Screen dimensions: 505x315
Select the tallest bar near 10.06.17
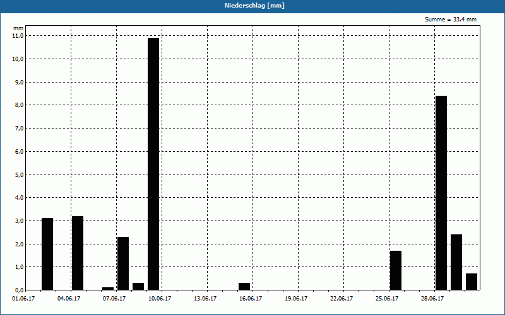153,164
